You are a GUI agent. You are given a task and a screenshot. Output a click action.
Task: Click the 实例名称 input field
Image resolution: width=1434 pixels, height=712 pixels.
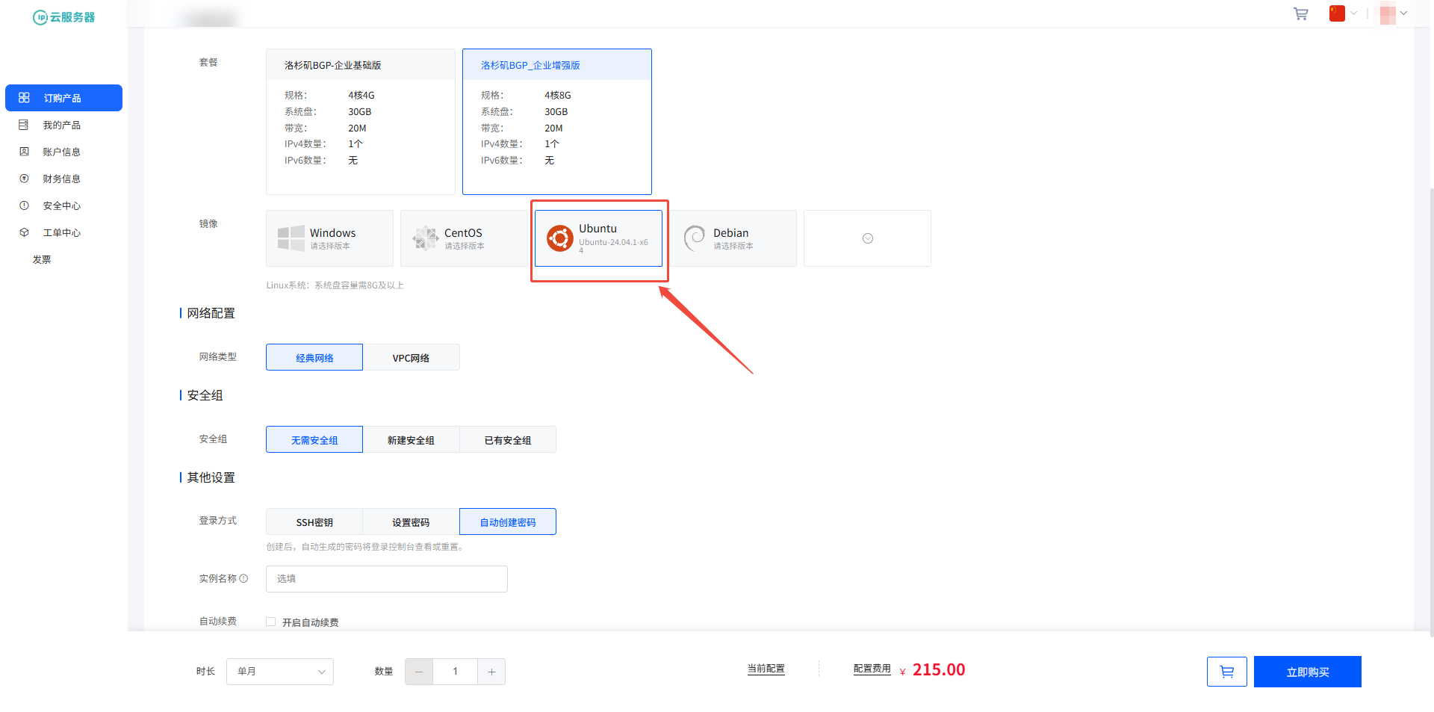(x=386, y=579)
